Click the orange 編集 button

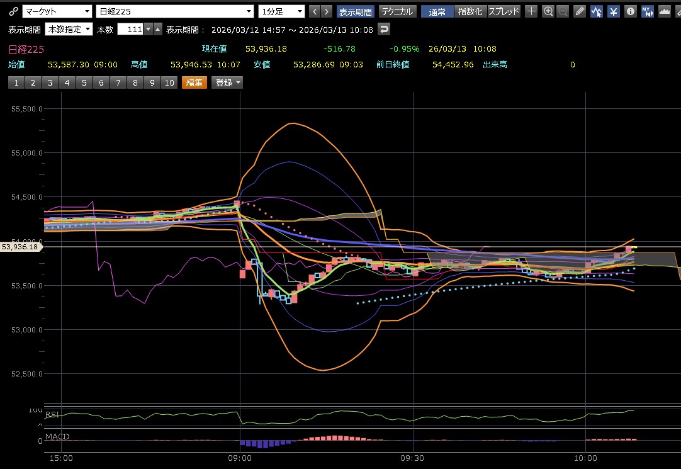tap(194, 82)
